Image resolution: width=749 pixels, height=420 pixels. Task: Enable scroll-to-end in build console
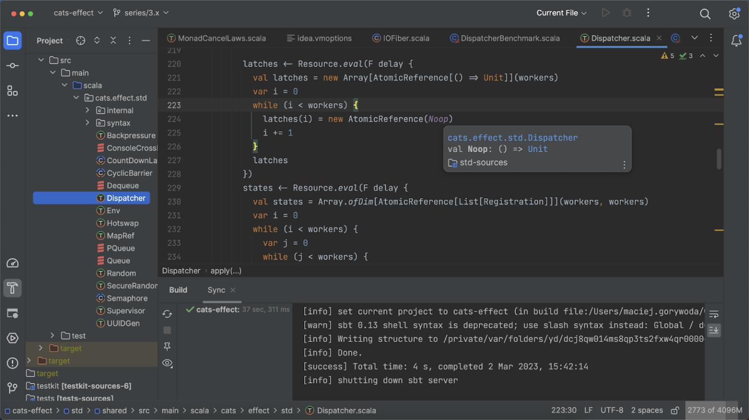click(714, 330)
